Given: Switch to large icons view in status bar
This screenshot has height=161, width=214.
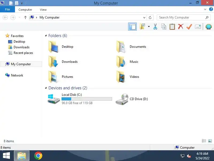Looking at the screenshot, I should point(210,141).
